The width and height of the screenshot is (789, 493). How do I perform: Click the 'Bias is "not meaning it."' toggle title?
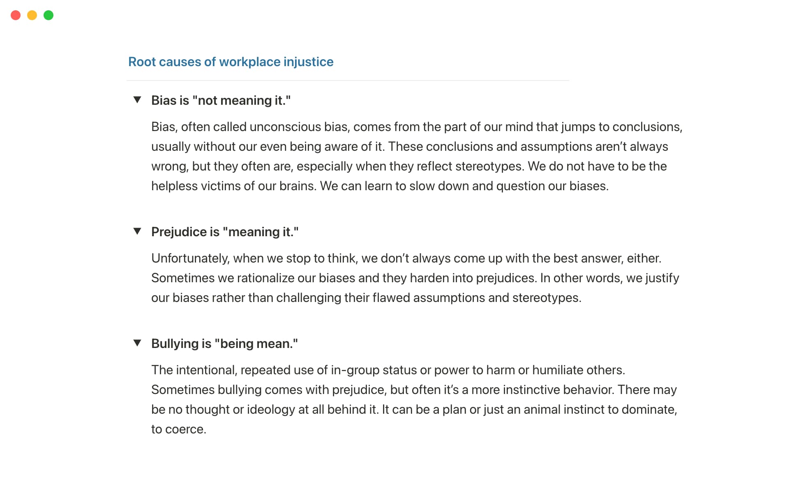coord(221,100)
